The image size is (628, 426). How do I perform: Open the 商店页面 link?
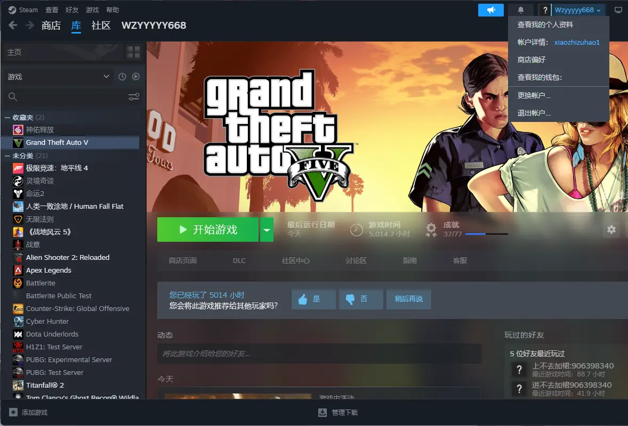point(183,261)
